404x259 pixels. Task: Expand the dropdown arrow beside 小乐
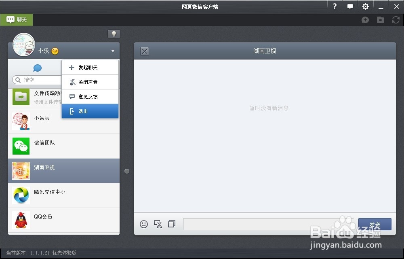(113, 51)
